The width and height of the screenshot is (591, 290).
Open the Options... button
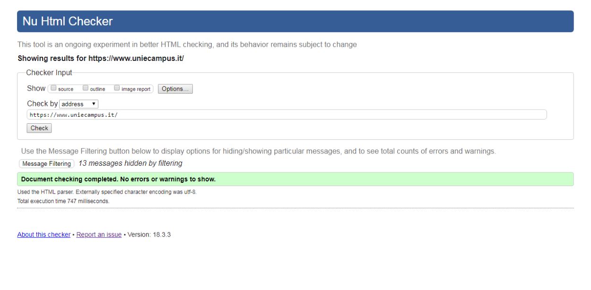[175, 89]
